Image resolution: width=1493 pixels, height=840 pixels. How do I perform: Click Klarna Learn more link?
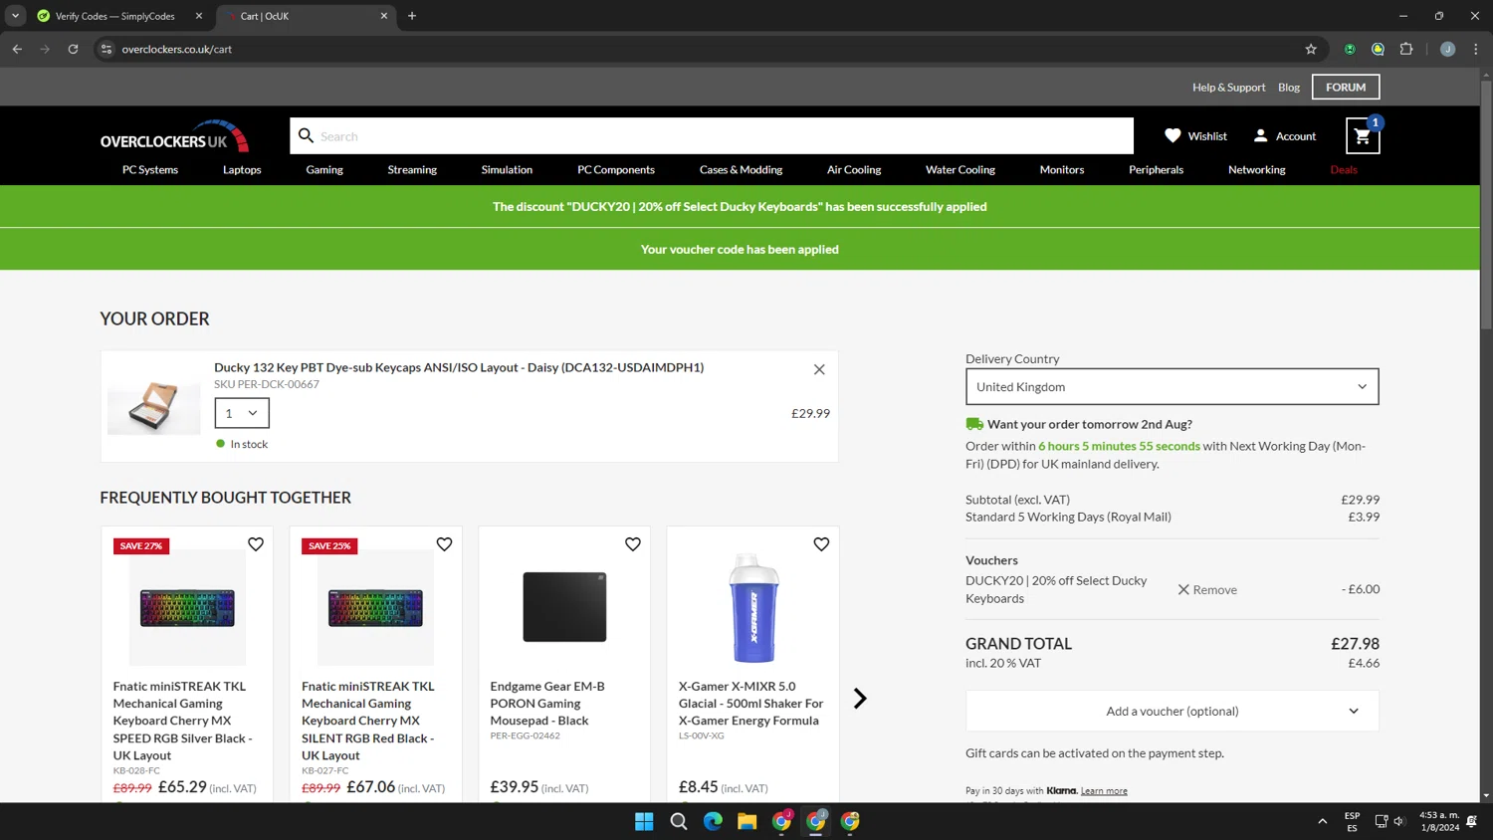click(x=1104, y=791)
